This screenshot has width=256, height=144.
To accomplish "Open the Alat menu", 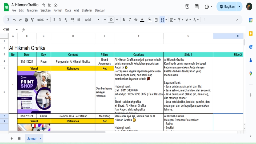I will click(x=77, y=10).
